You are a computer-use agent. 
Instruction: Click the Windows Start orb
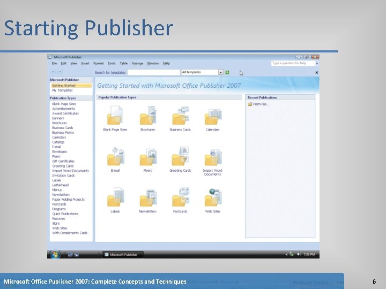[55, 254]
